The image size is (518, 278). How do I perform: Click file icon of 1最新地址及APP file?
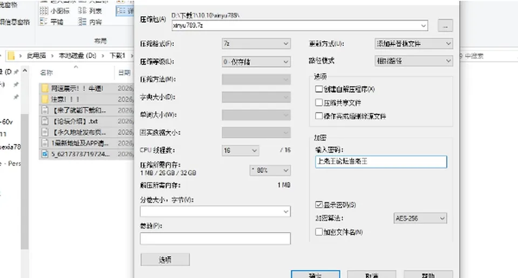[45, 143]
